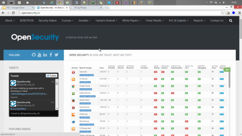Click the Google Chrome row icon in the table
The height and width of the screenshot is (136, 242).
tap(73, 87)
